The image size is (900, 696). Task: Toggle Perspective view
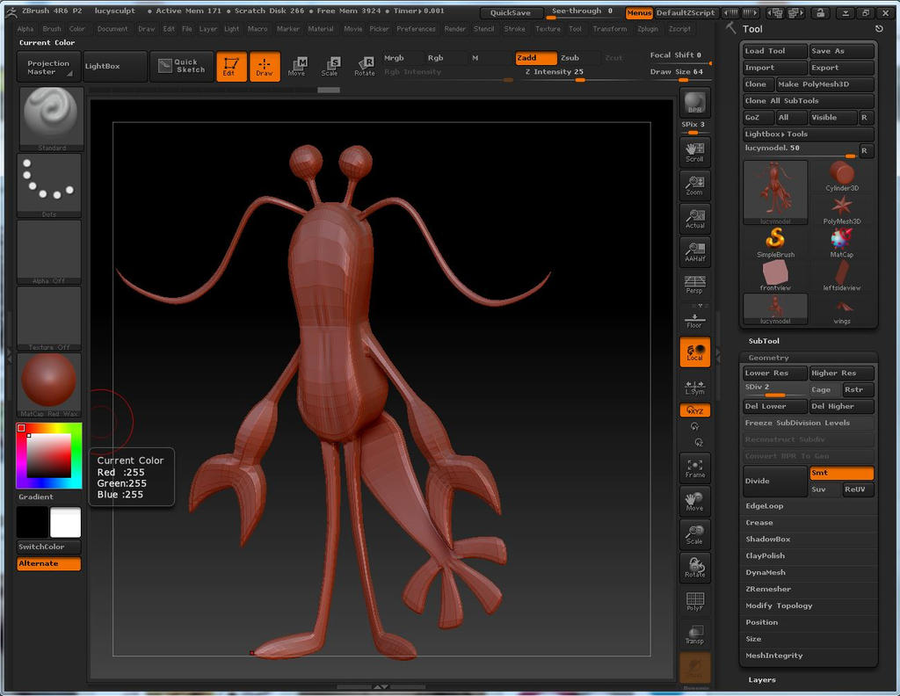694,284
